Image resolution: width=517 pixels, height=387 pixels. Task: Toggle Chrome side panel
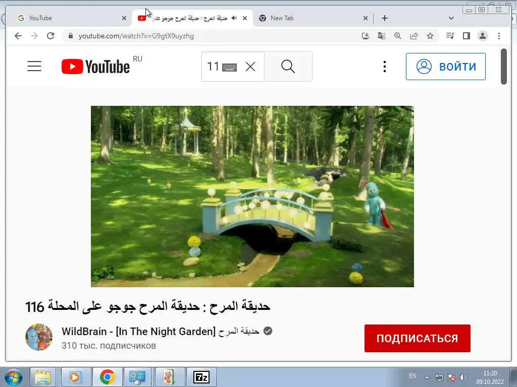pos(466,36)
